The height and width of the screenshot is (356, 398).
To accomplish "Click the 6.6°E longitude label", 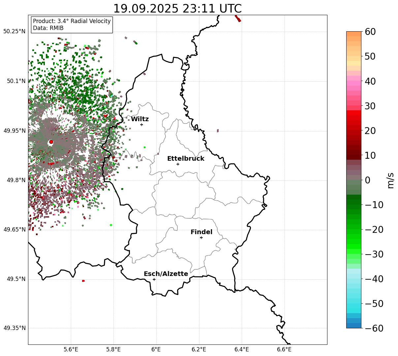I will [x=284, y=349].
